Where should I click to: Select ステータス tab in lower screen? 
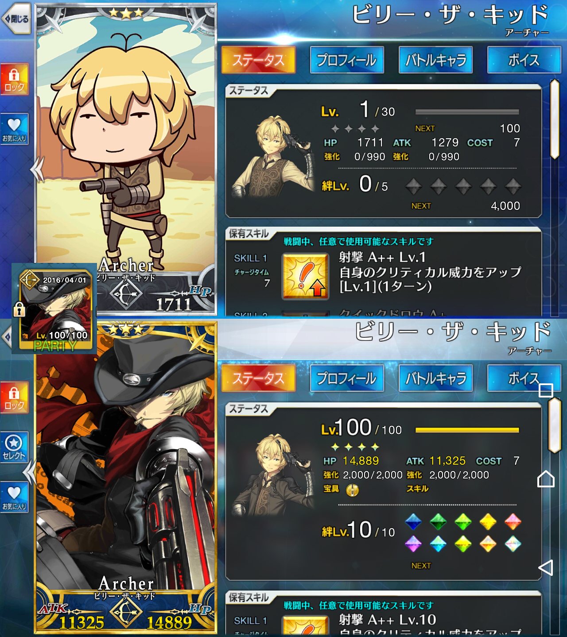coord(258,378)
